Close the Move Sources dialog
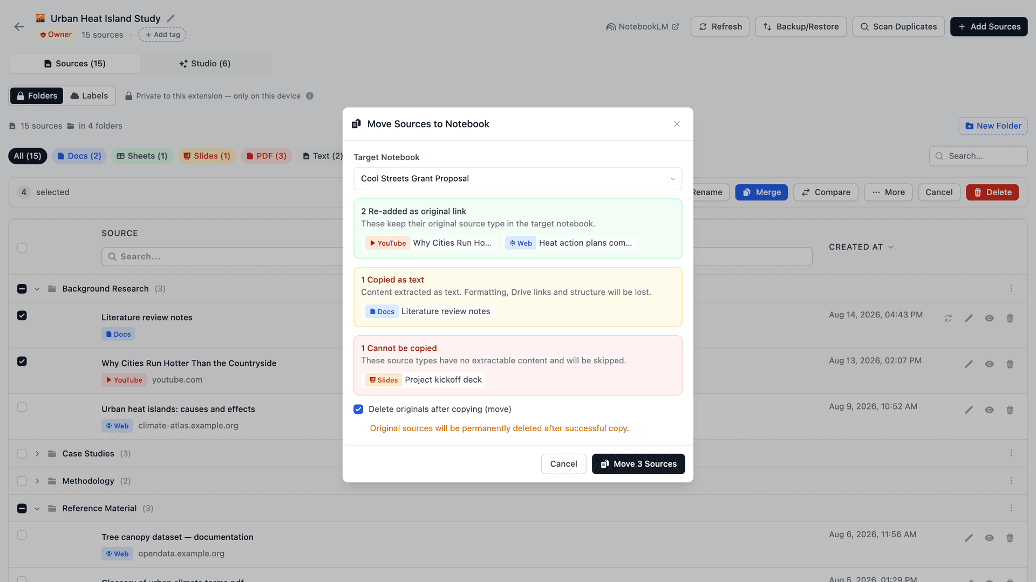 [677, 124]
